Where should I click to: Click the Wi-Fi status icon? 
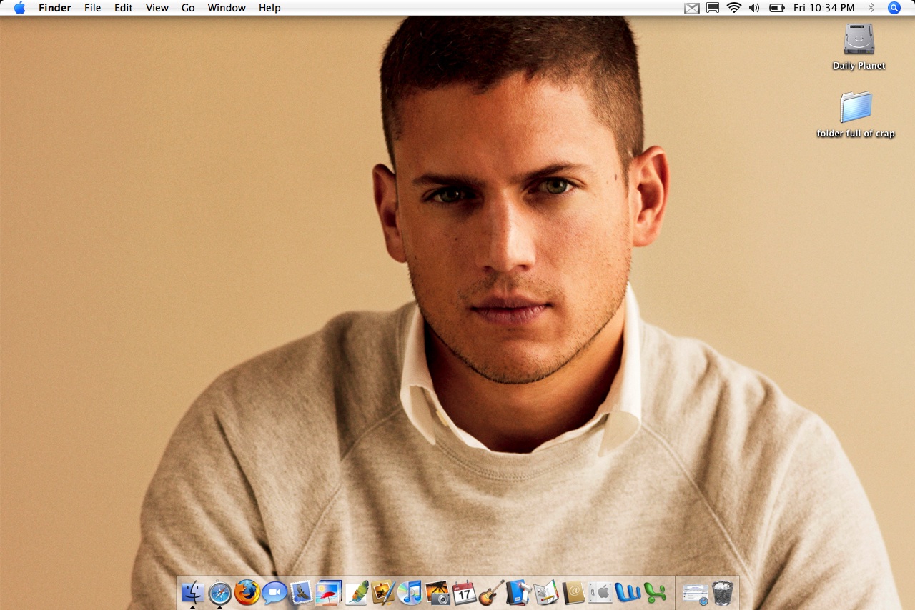[x=733, y=8]
